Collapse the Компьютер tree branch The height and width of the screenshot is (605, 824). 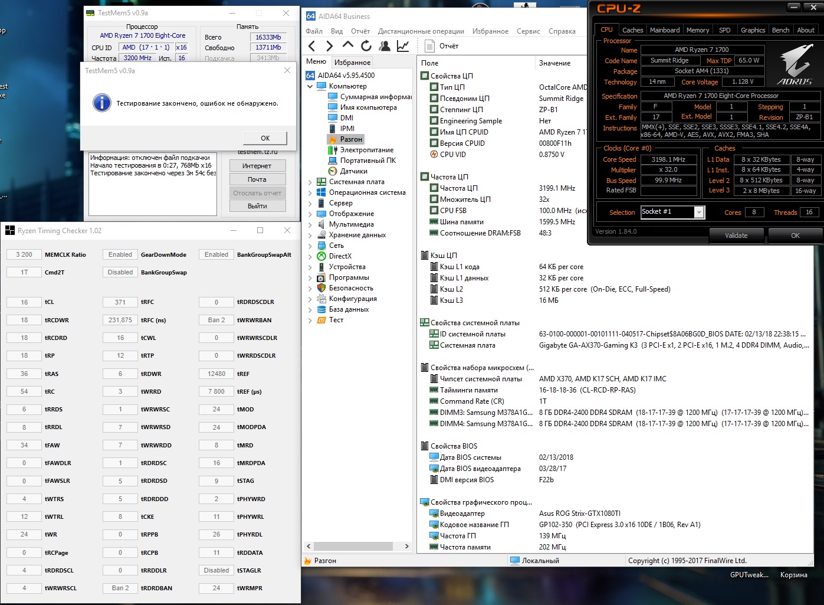click(x=310, y=86)
